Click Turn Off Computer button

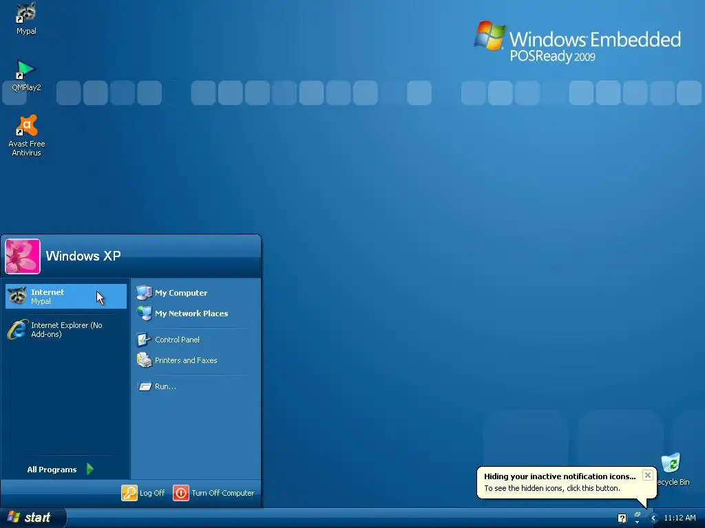coord(213,493)
